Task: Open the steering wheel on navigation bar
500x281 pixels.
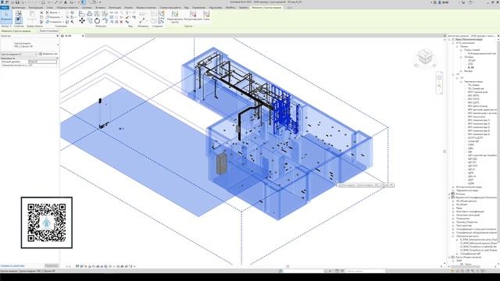Action: [439, 77]
